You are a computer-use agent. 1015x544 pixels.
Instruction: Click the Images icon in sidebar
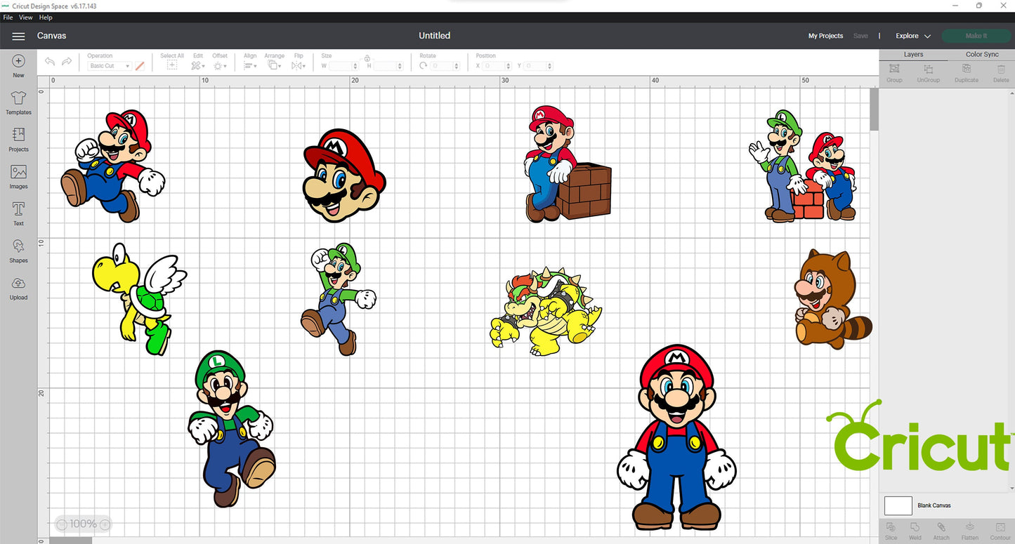(x=18, y=176)
